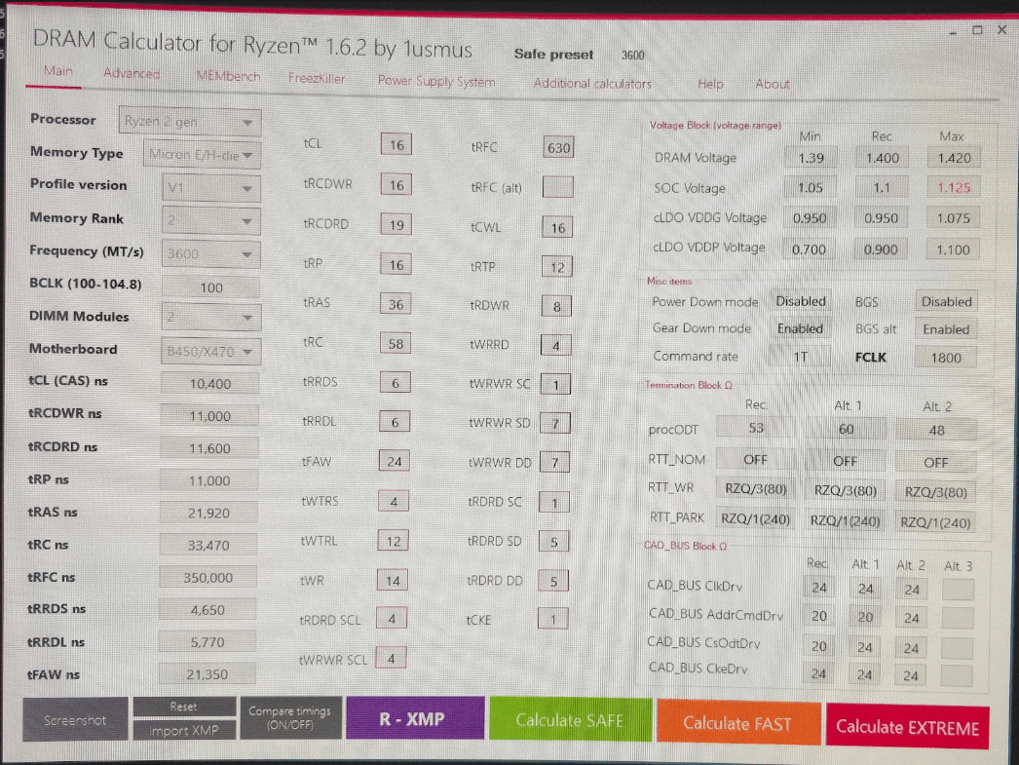Screen dimensions: 1019x765
Task: Click the Calculate EXTREME button
Action: (907, 727)
